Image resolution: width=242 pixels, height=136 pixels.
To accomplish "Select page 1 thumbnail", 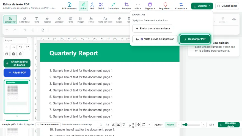I will click(17, 97).
